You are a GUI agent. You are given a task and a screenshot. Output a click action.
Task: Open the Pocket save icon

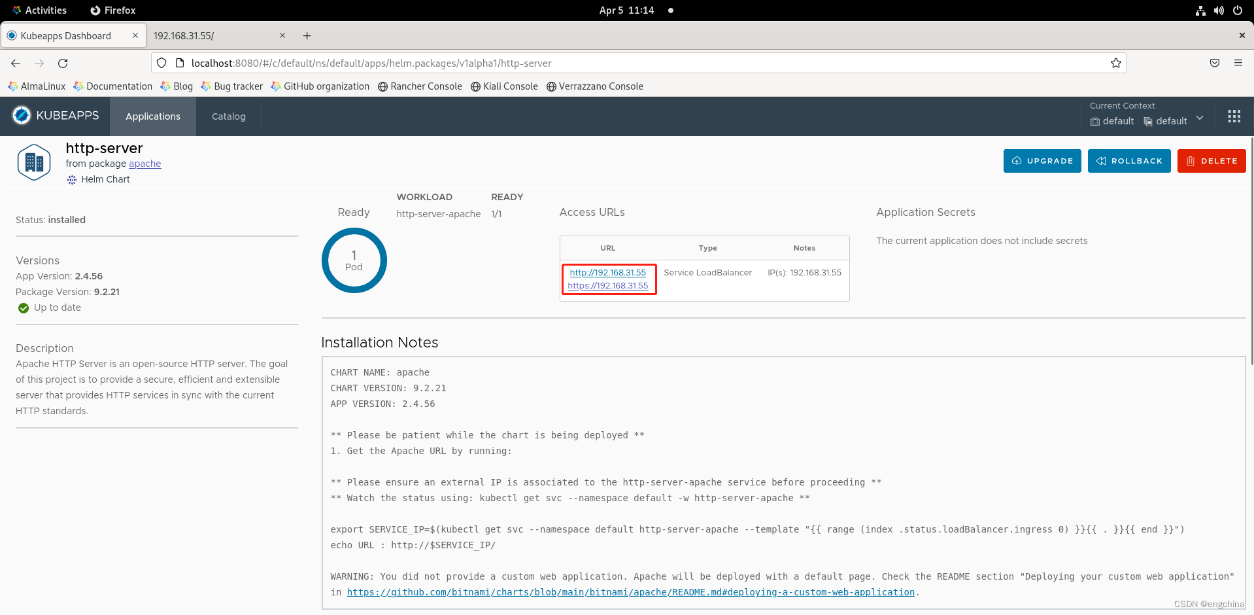pyautogui.click(x=1214, y=63)
